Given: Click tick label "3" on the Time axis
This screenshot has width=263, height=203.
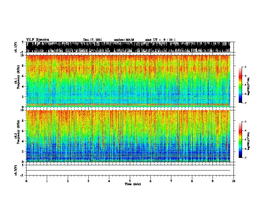Looking at the screenshot, I should coord(88,181).
